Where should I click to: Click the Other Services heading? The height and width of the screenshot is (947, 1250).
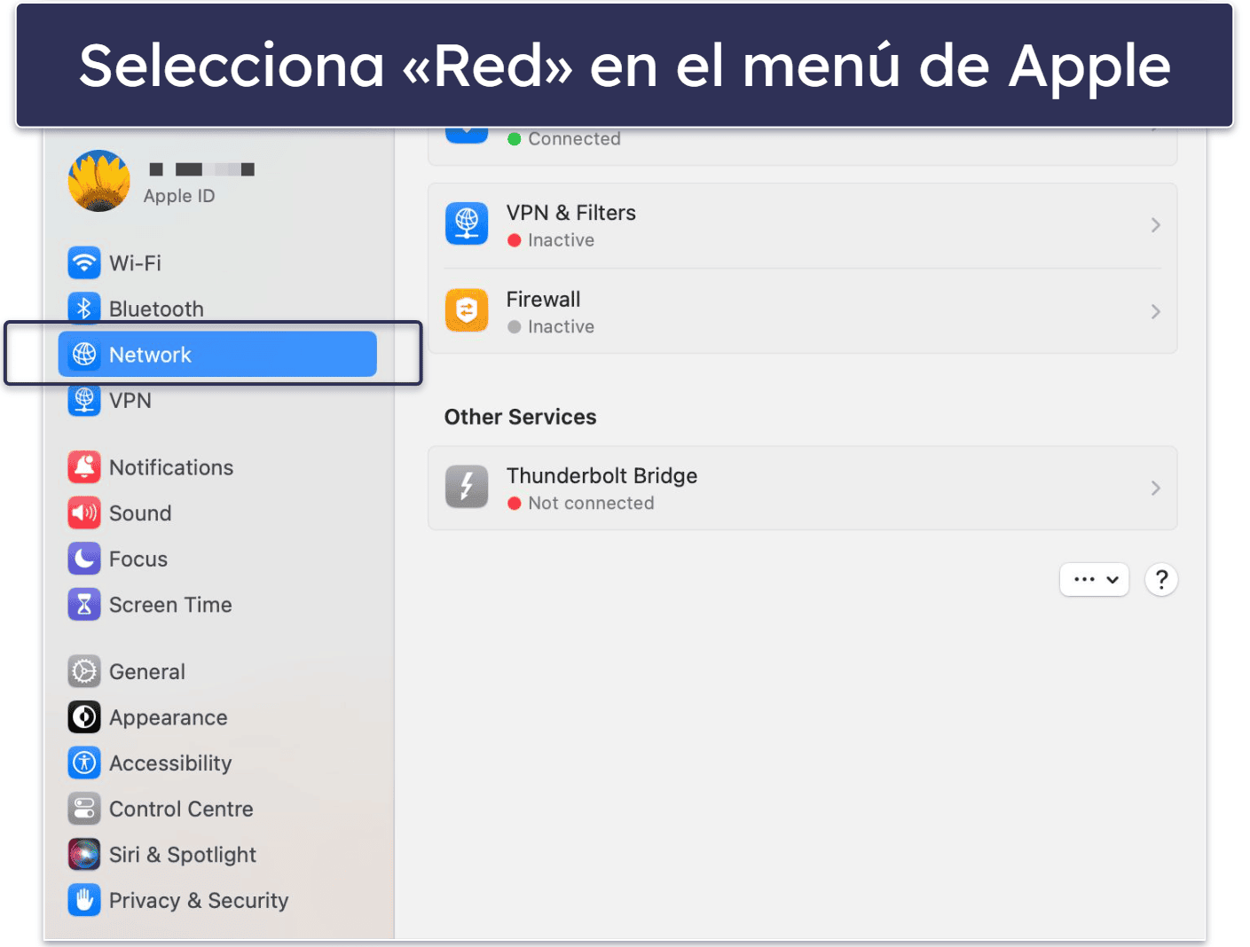(520, 417)
